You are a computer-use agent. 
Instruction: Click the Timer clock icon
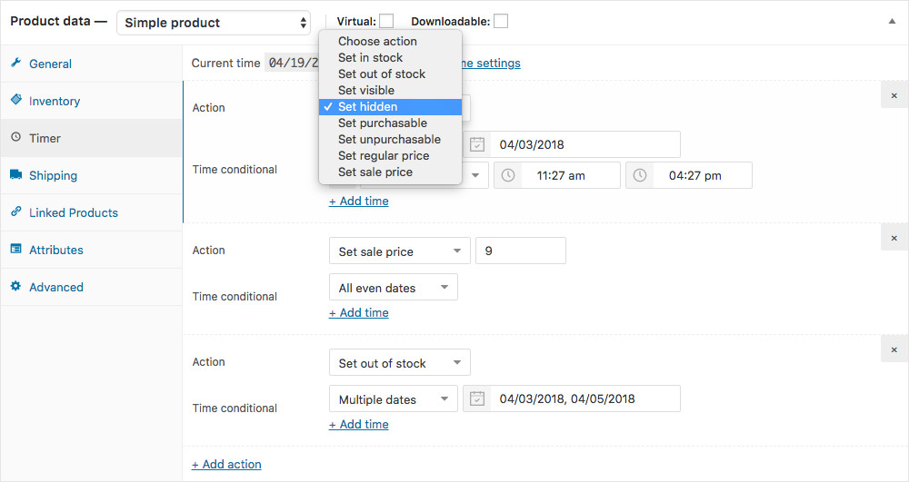click(x=15, y=138)
